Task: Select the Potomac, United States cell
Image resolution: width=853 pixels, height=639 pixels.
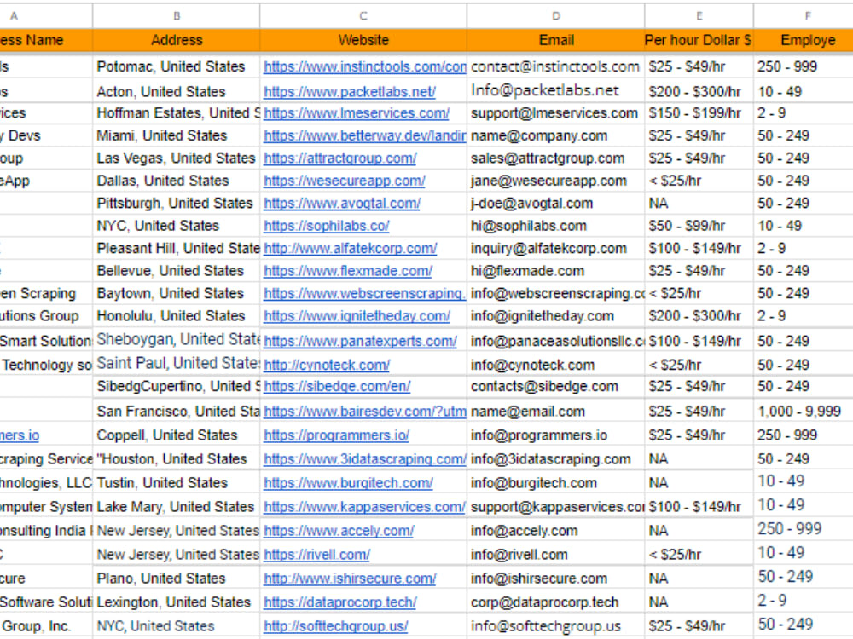Action: tap(177, 66)
